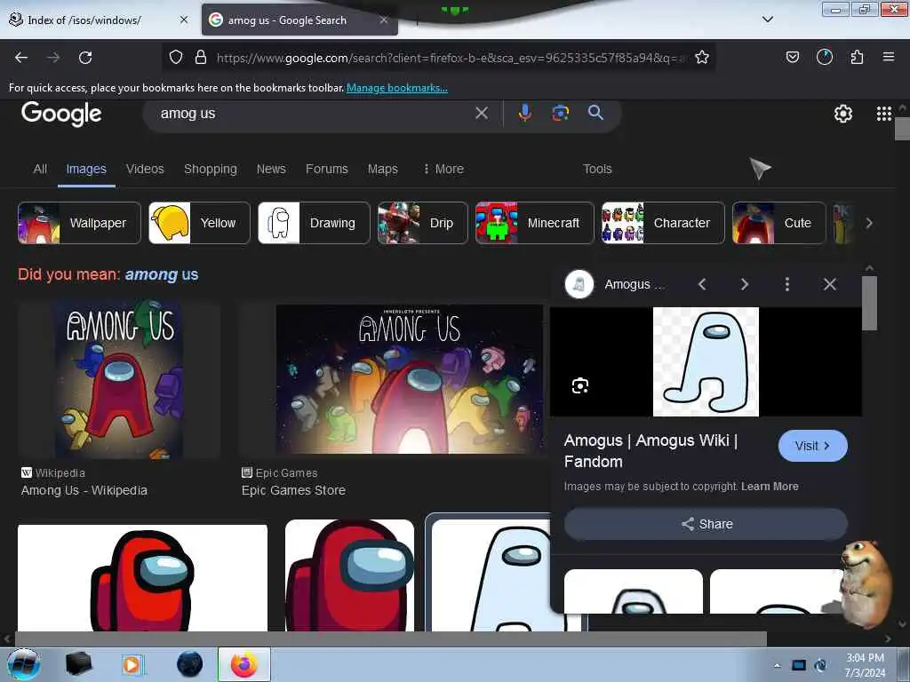Open the Firefox extensions puzzle icon

tap(857, 57)
